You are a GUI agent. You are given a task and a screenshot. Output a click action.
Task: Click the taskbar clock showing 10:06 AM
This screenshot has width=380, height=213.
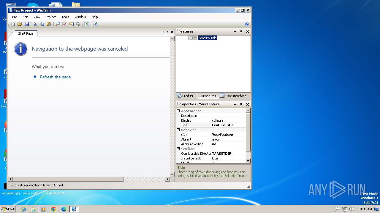coord(365,209)
